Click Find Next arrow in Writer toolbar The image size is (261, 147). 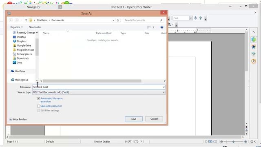(x=196, y=18)
